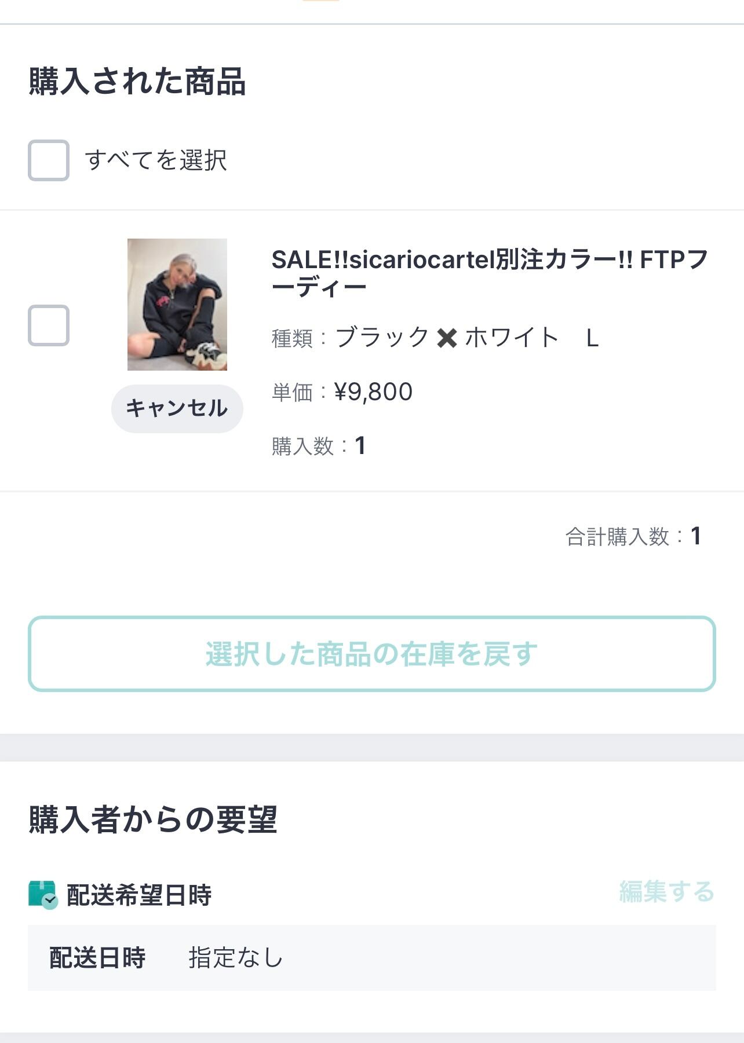The width and height of the screenshot is (744, 1043).
Task: Click the すべてを選択 label text
Action: coord(156,160)
